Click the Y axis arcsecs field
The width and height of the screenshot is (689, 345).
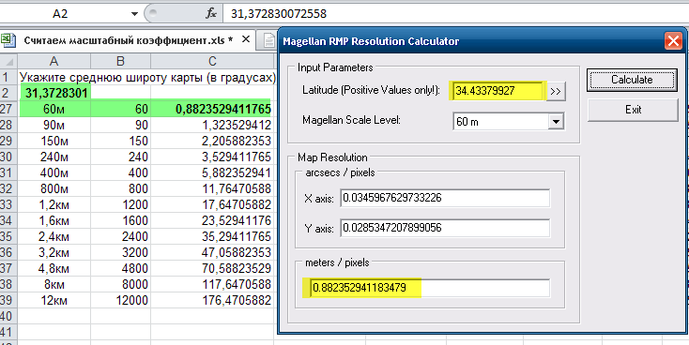click(445, 228)
